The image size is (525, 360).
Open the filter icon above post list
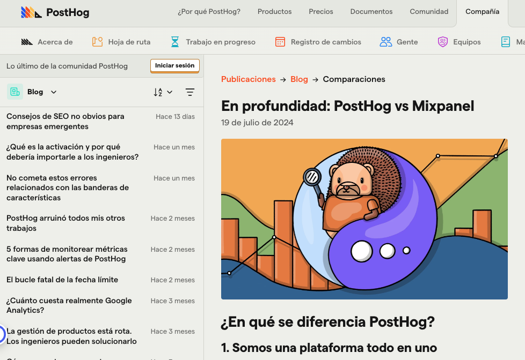pyautogui.click(x=190, y=92)
